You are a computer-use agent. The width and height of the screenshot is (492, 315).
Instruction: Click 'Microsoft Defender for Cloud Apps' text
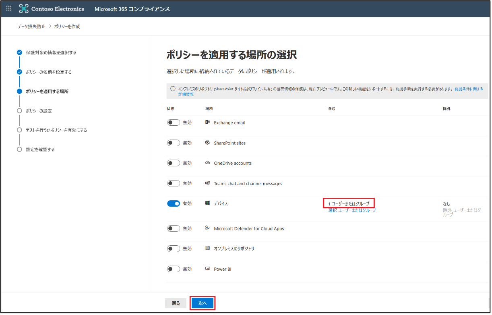(249, 228)
